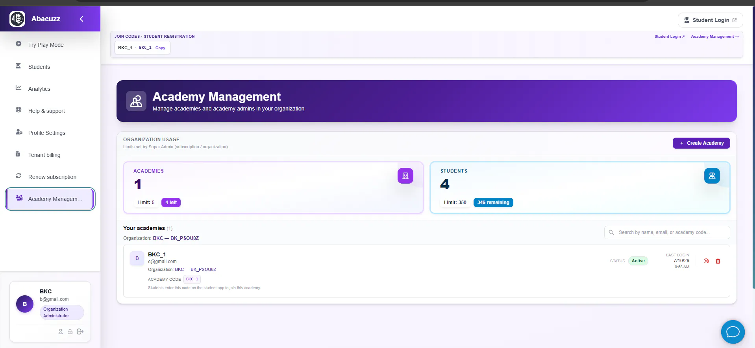Click the Abacuzz logo icon
The width and height of the screenshot is (755, 348).
pos(17,19)
